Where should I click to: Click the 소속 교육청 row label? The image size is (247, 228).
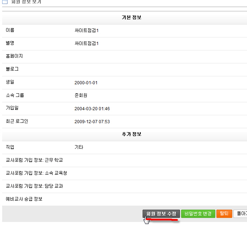[36, 173]
